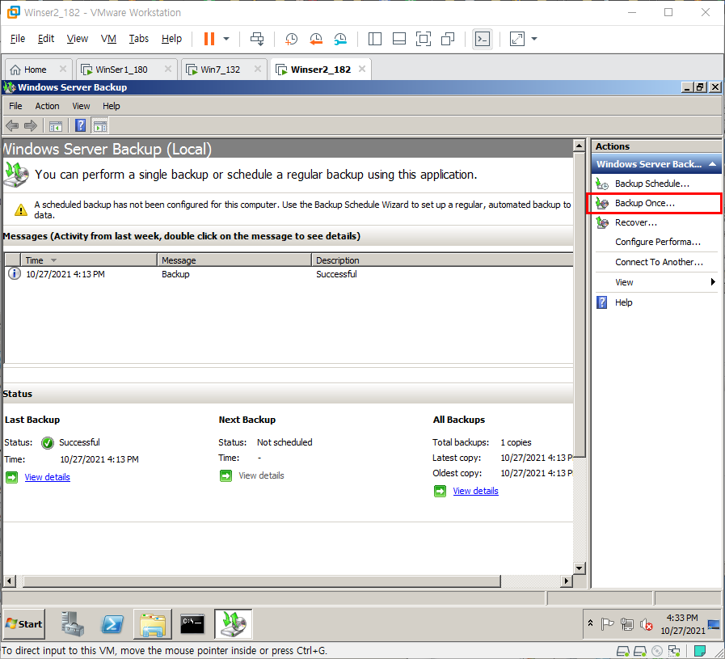Show hidden system tray icons

(591, 623)
